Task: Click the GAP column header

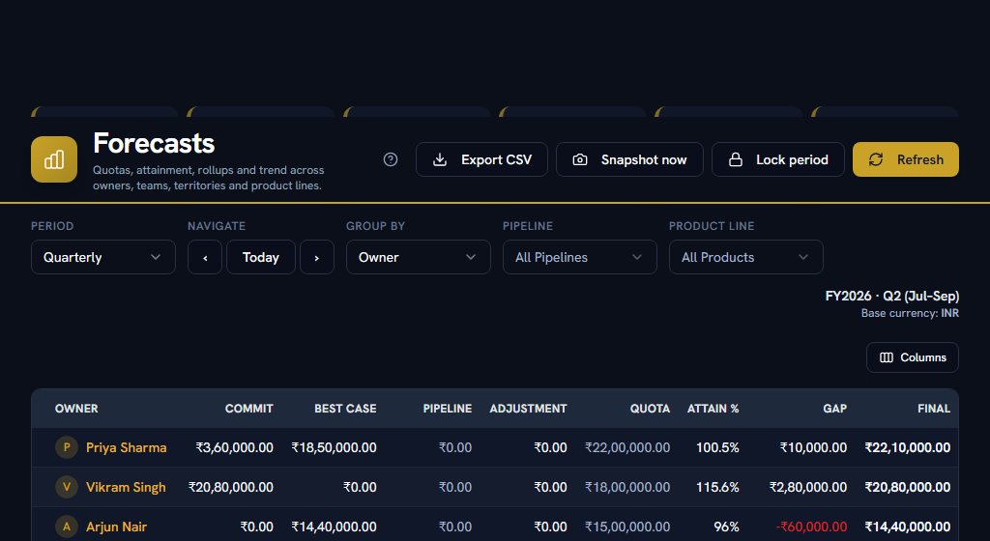Action: point(834,409)
